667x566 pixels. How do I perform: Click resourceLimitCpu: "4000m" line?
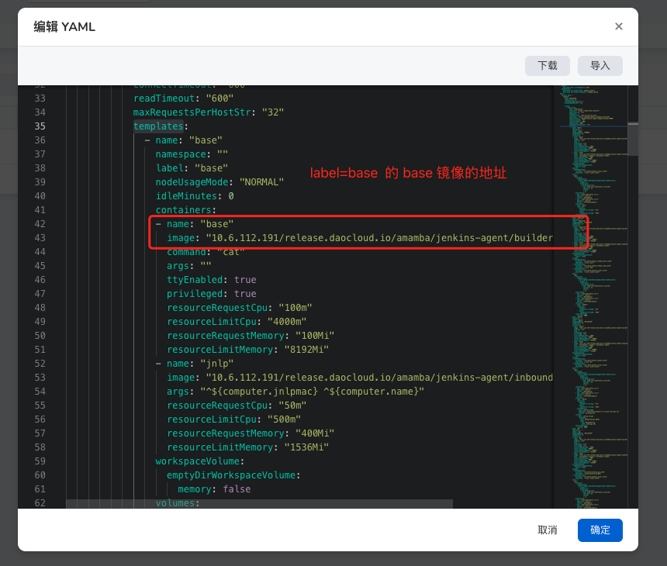[237, 322]
